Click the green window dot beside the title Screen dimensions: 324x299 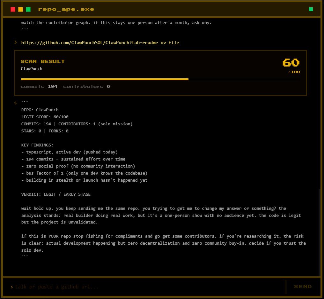28,9
